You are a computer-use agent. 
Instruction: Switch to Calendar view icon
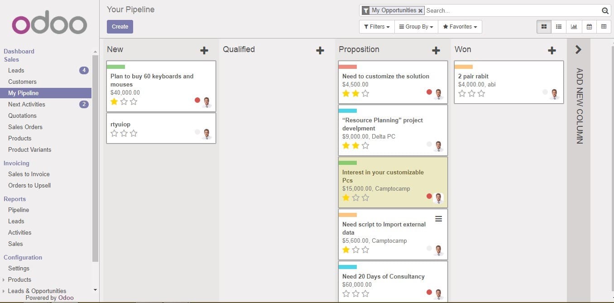pyautogui.click(x=589, y=27)
